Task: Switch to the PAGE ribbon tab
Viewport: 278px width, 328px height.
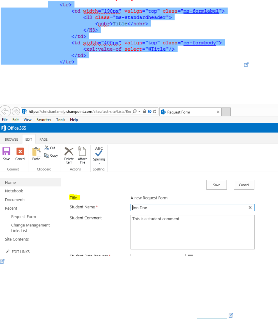Action: 43,139
